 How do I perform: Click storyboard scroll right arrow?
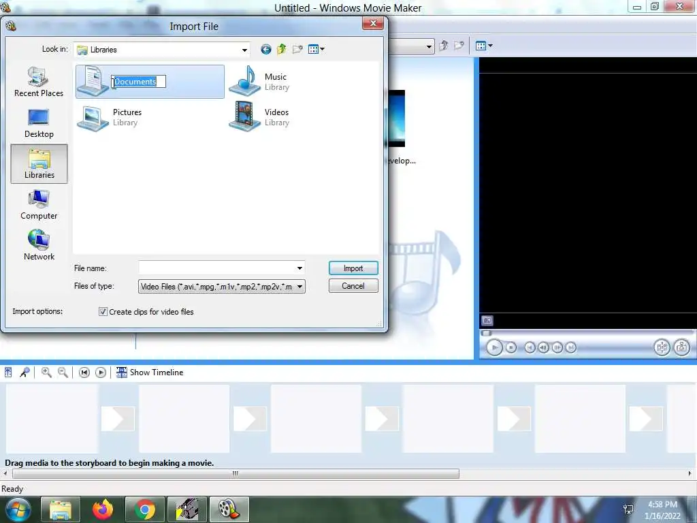[690, 473]
